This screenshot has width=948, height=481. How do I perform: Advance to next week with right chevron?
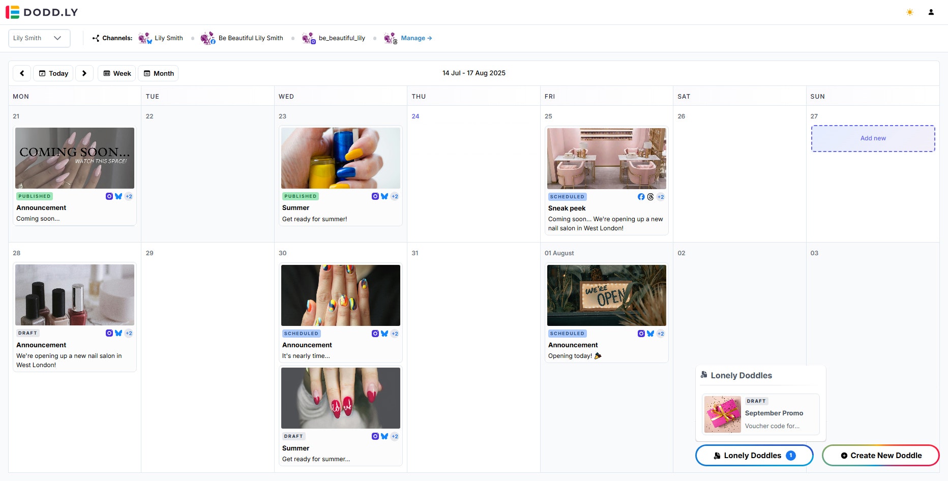[84, 73]
